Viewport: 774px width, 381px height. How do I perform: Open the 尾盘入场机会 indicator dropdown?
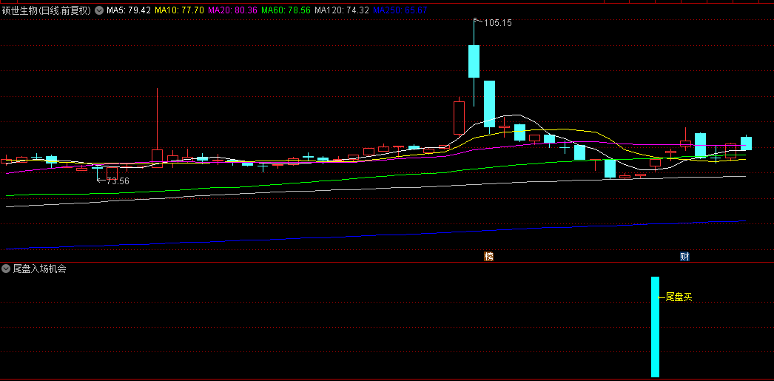point(6,269)
